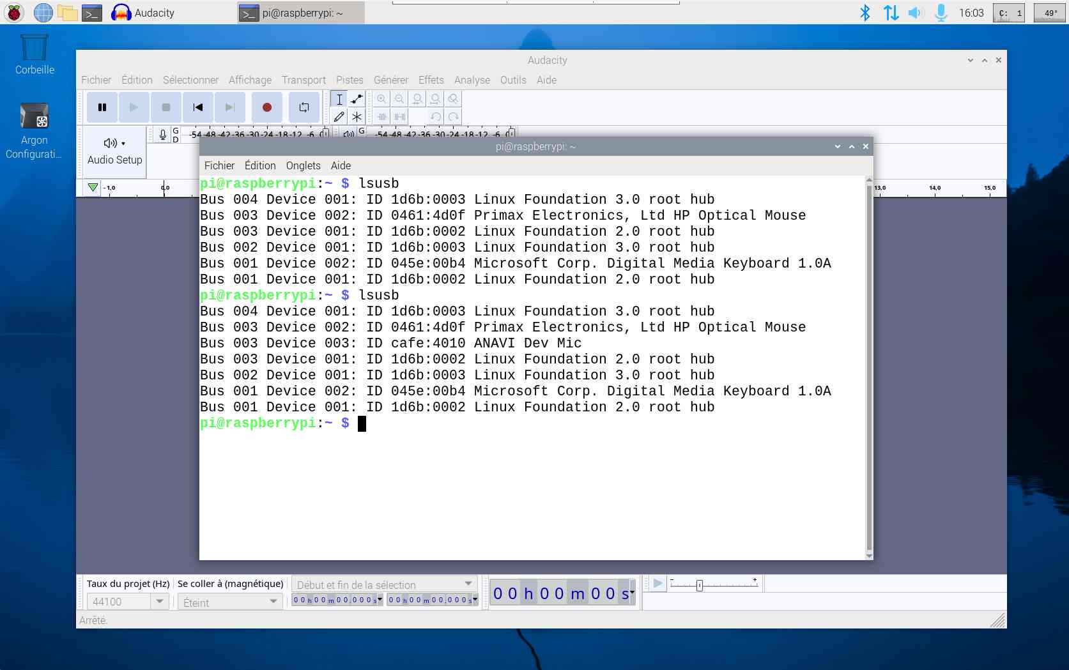Click Trim audio outside selection icon
1069x670 pixels.
(381, 116)
